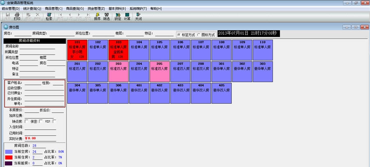This screenshot has width=370, height=167.
Task: Open the 统计查询[Q] menu
Action: [x=32, y=9]
